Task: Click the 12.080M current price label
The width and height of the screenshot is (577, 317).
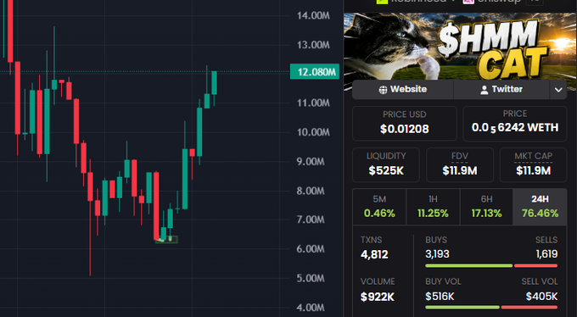Action: click(315, 72)
